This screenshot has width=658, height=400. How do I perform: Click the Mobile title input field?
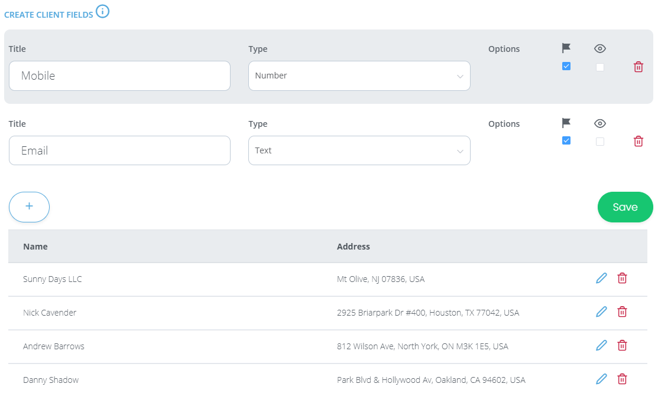click(119, 76)
